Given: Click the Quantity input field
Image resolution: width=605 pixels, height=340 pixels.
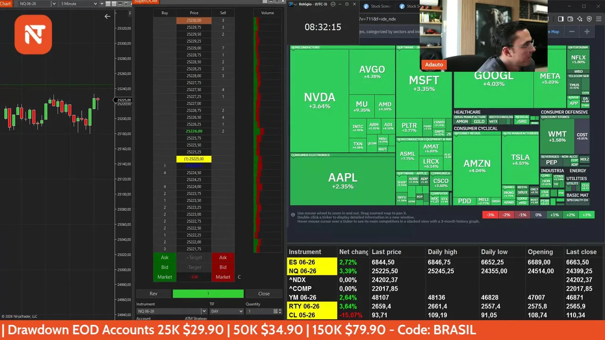Looking at the screenshot, I should click(x=259, y=311).
